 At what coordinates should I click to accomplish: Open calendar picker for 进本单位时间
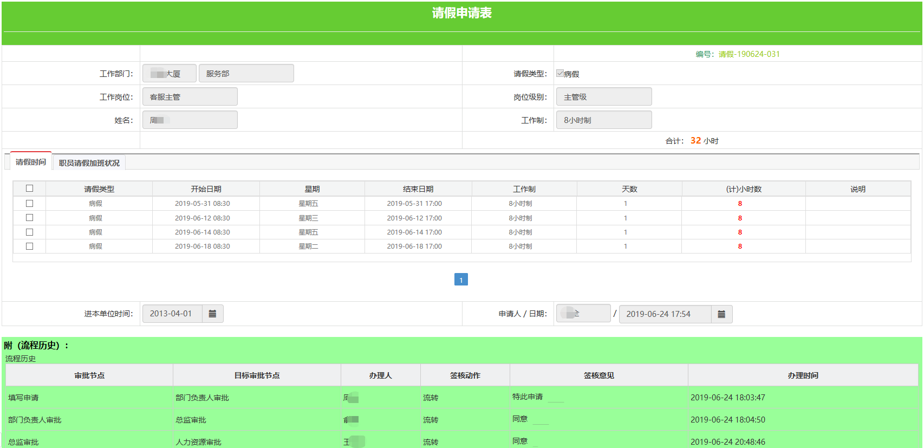coord(212,314)
